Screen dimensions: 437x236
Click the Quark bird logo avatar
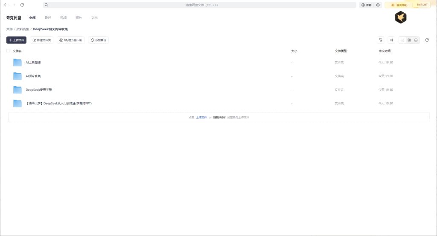click(400, 17)
